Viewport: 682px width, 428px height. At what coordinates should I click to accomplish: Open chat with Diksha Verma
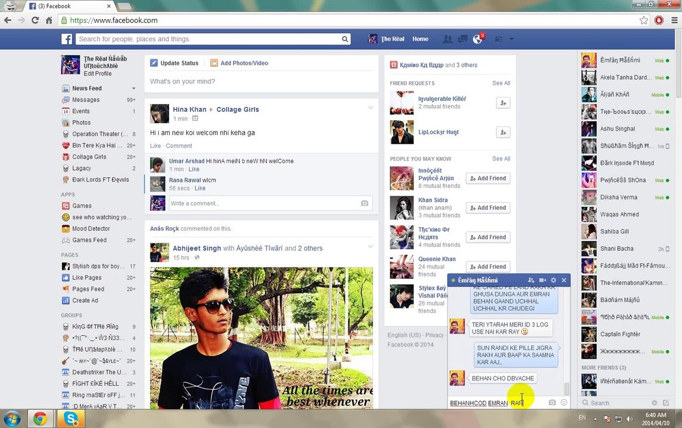625,197
